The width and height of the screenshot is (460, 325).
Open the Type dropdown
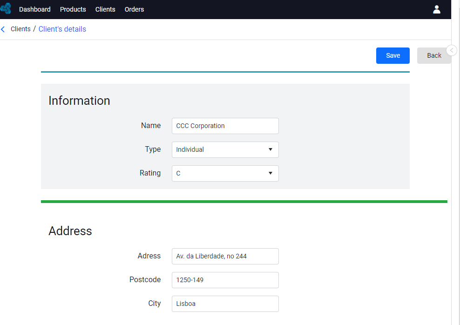225,149
